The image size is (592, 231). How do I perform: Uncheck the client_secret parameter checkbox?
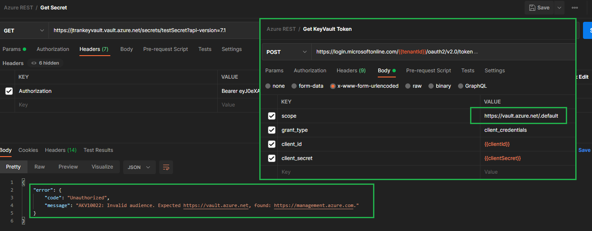click(271, 158)
